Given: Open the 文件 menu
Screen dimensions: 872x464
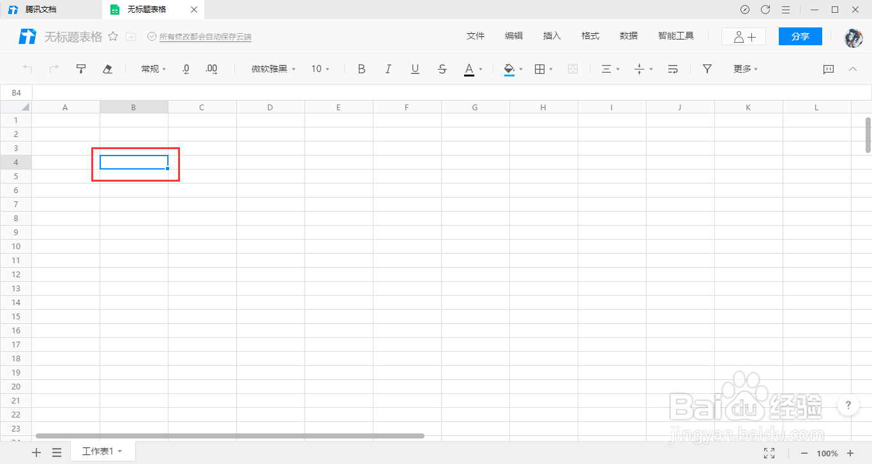Looking at the screenshot, I should point(476,36).
